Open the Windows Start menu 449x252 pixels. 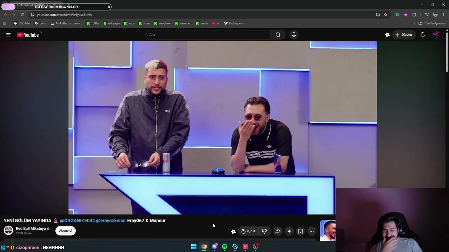(194, 246)
